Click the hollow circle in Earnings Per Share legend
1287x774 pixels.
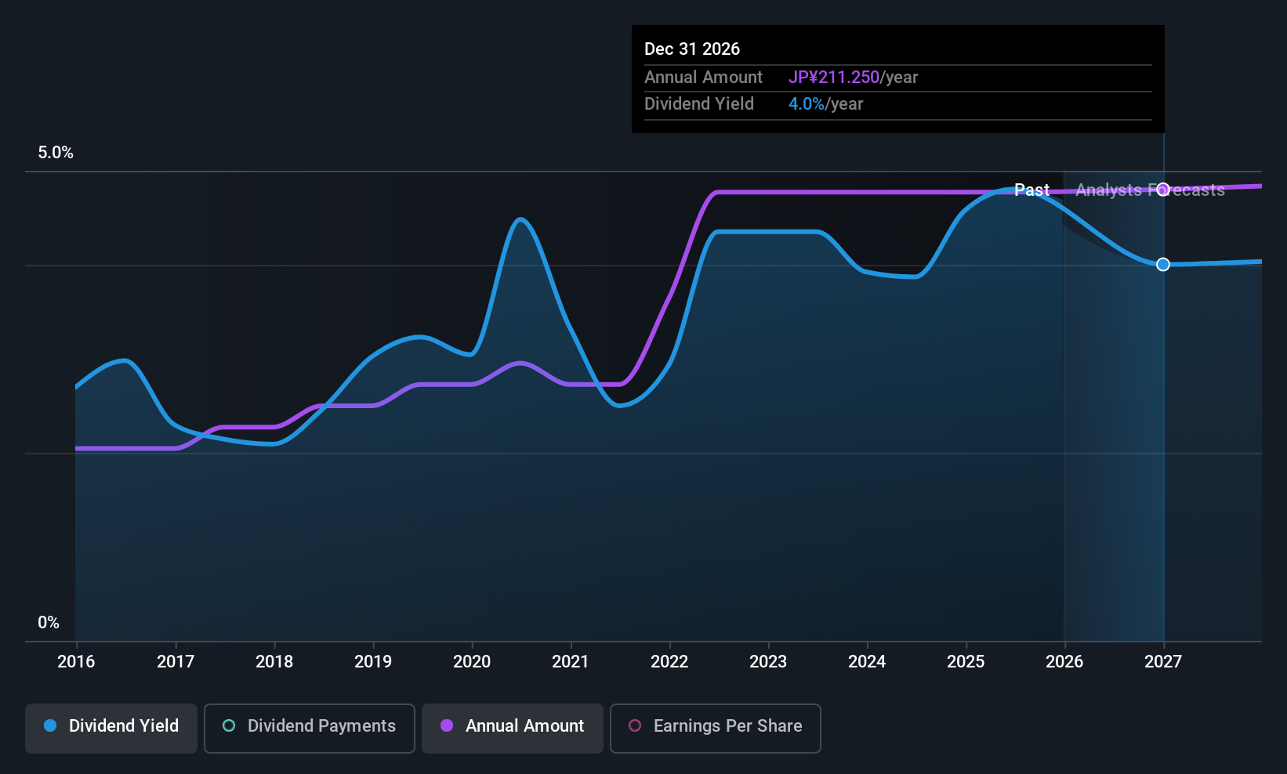(x=635, y=725)
